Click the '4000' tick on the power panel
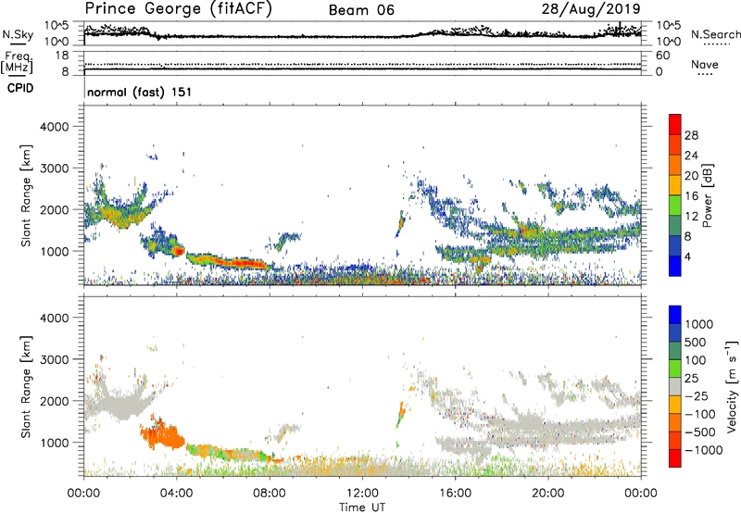This screenshot has height=513, width=741. 54,127
